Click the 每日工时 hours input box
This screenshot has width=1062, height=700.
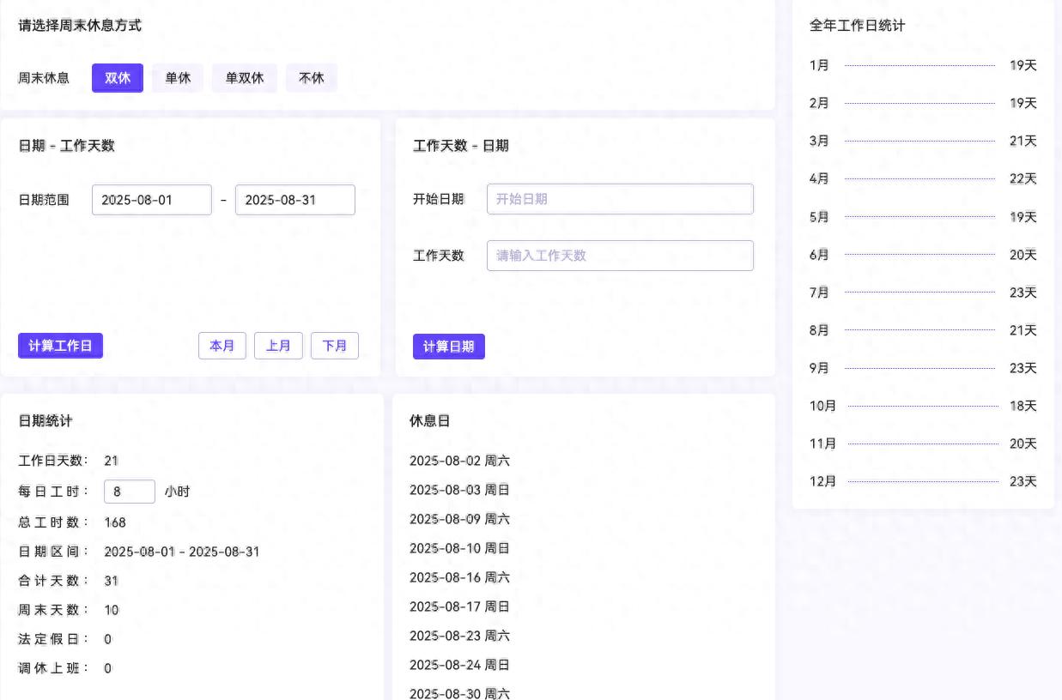(129, 492)
